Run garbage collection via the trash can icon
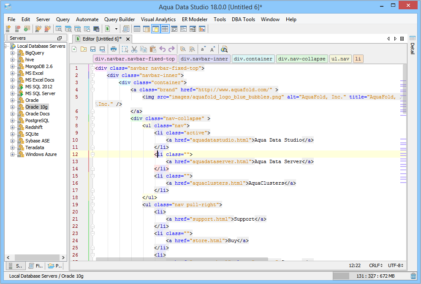The height and width of the screenshot is (284, 421). pos(413,276)
